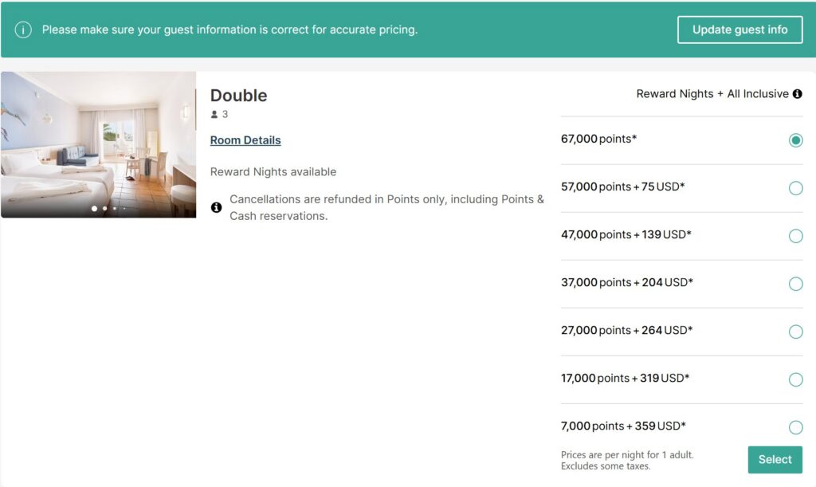Select the 67,000 points option
Image resolution: width=816 pixels, height=487 pixels.
[x=795, y=140]
